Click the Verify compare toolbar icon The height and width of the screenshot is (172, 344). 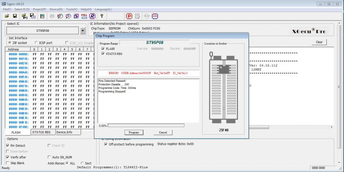[76, 16]
